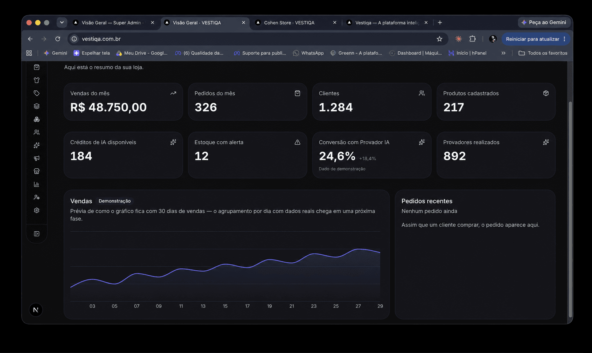Switch to the Vestiqa — A plataforma tab
The image size is (592, 353).
pos(388,23)
